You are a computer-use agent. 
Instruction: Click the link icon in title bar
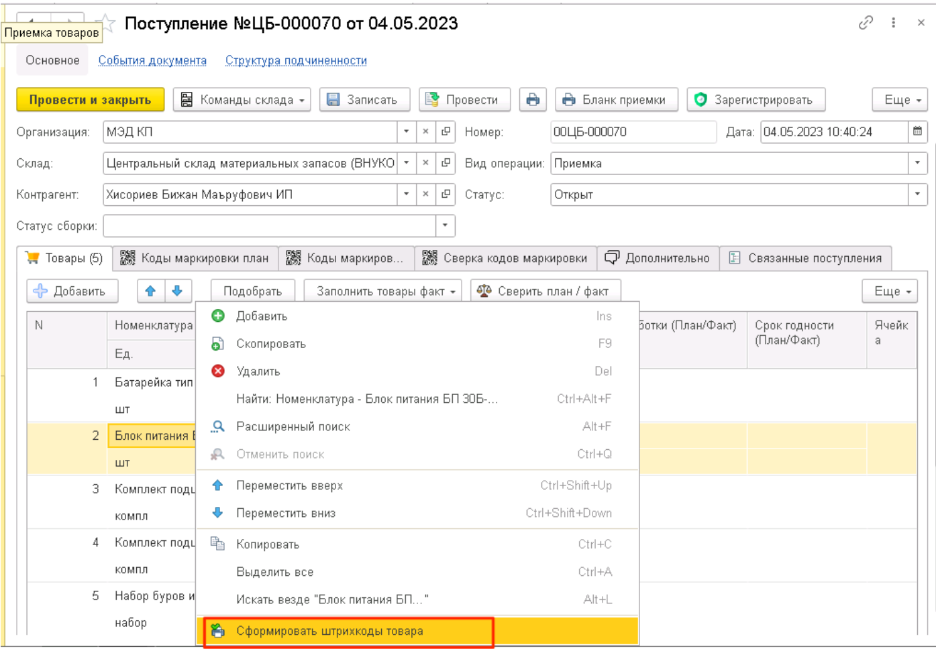pos(866,23)
